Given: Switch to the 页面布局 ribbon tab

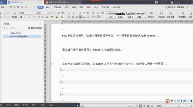Looking at the screenshot, I should (57, 7).
